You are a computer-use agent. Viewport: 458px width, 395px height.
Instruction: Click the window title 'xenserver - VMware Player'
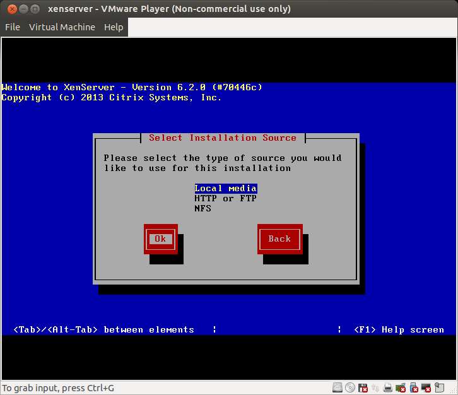click(x=169, y=9)
